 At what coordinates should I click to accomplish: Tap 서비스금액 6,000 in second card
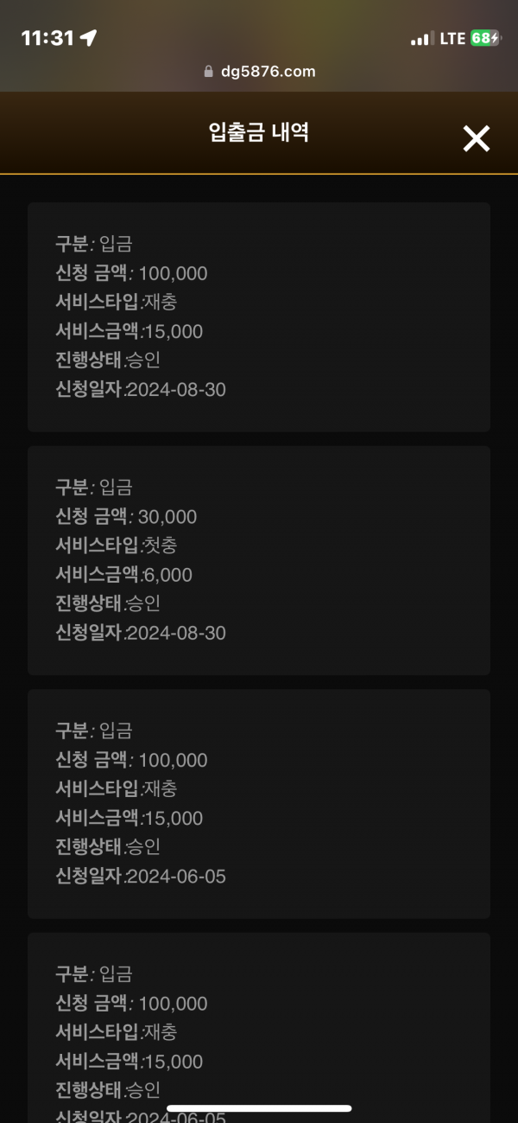pyautogui.click(x=124, y=575)
